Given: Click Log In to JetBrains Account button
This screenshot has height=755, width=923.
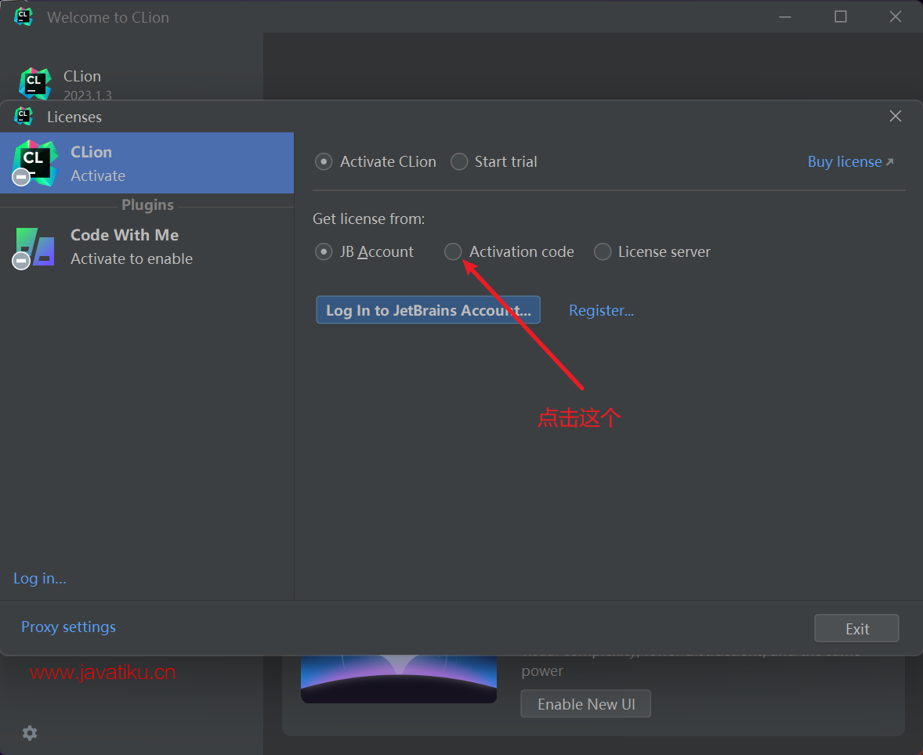Looking at the screenshot, I should (x=428, y=310).
